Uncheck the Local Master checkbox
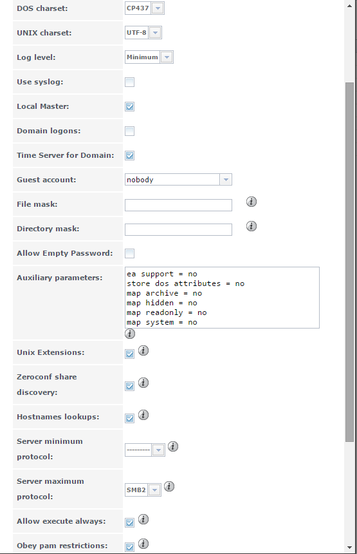The image size is (357, 554). [130, 106]
